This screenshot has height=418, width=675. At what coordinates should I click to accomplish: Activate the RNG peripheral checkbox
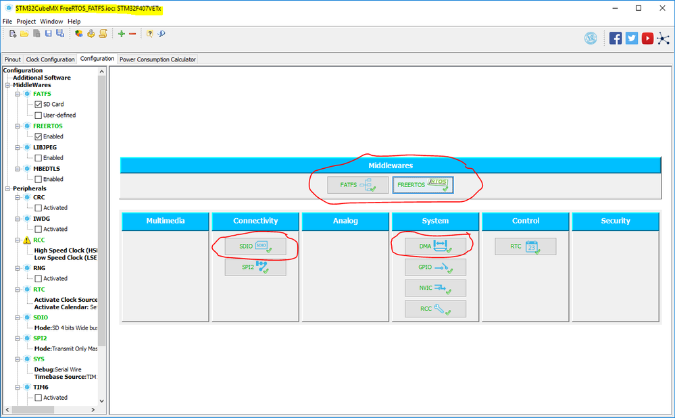[x=39, y=279]
